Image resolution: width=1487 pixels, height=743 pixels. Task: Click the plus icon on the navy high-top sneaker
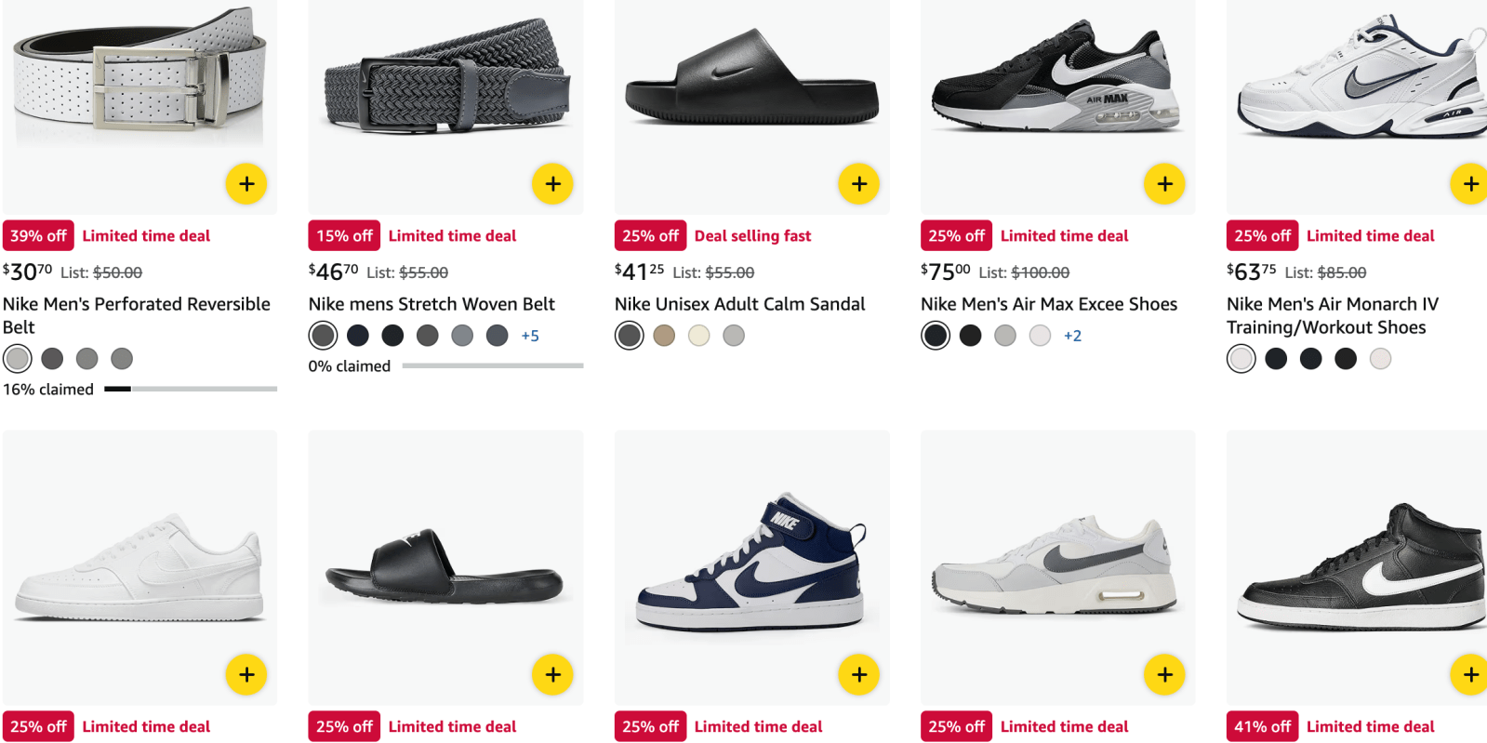[857, 673]
